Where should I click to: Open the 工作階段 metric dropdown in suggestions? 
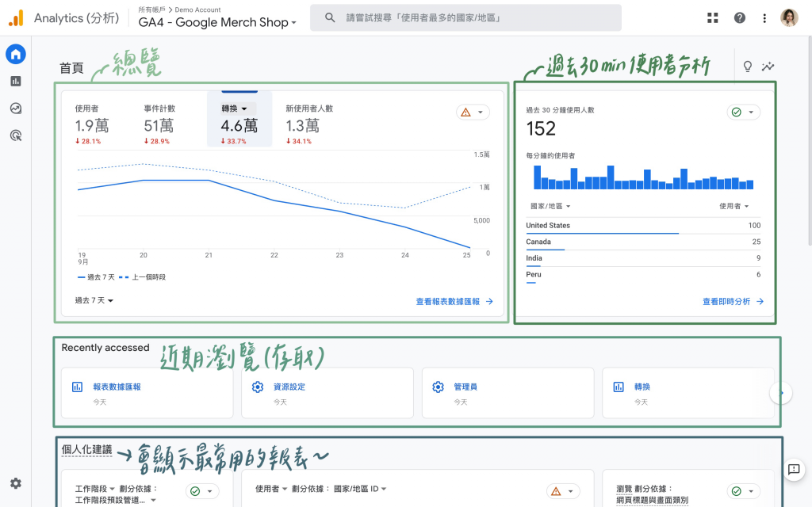click(x=95, y=488)
